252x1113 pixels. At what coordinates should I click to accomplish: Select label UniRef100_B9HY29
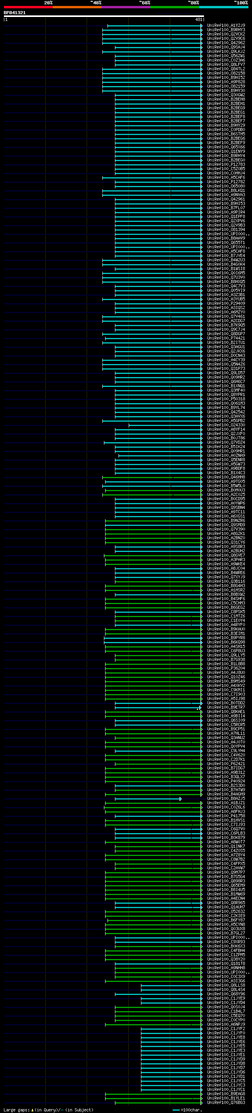226,125
